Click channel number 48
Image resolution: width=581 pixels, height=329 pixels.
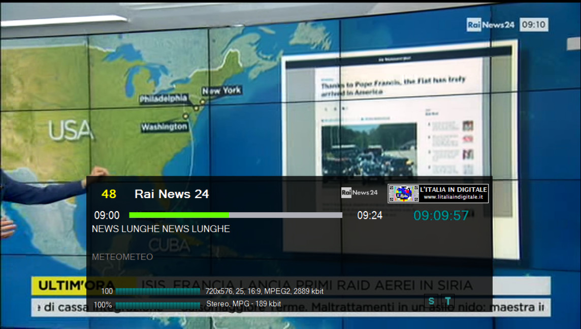point(109,194)
